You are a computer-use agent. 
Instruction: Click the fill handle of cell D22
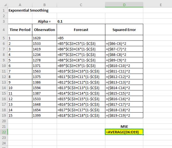[143, 134]
